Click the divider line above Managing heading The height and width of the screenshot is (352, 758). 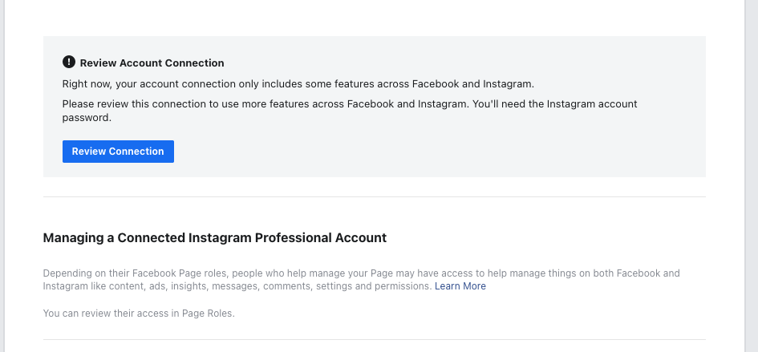click(374, 197)
